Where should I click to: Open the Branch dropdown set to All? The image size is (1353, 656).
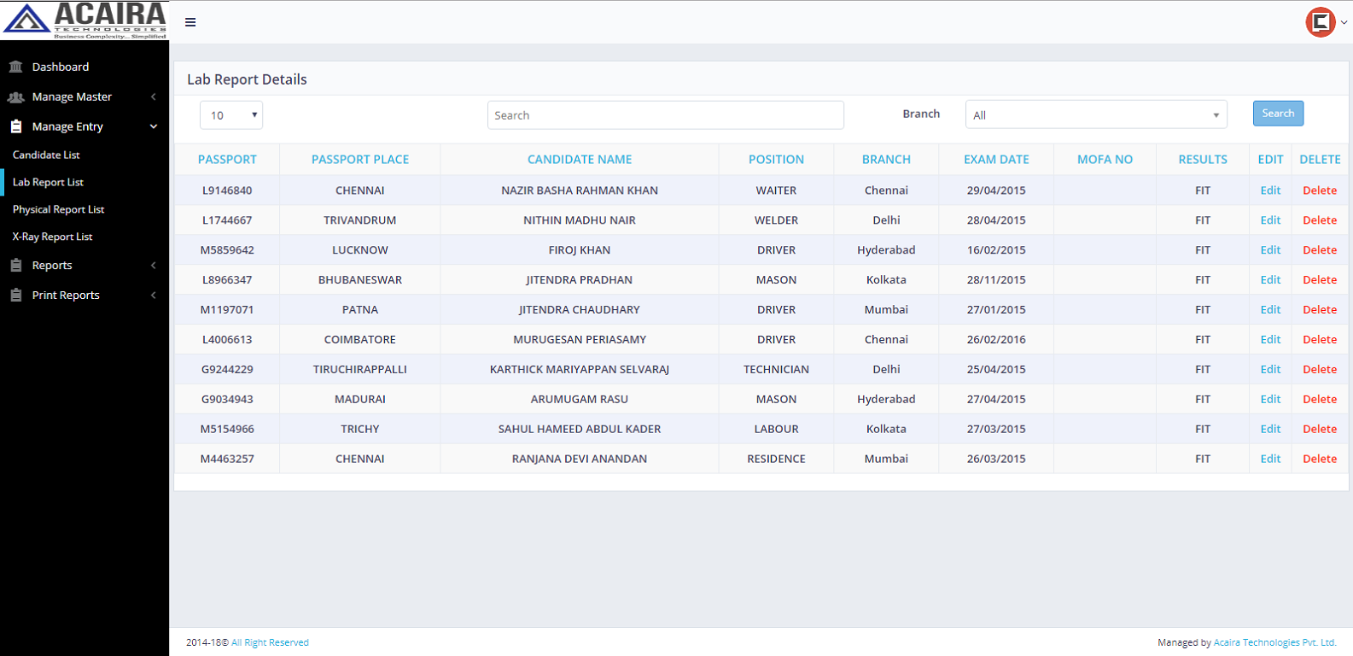click(x=1095, y=115)
